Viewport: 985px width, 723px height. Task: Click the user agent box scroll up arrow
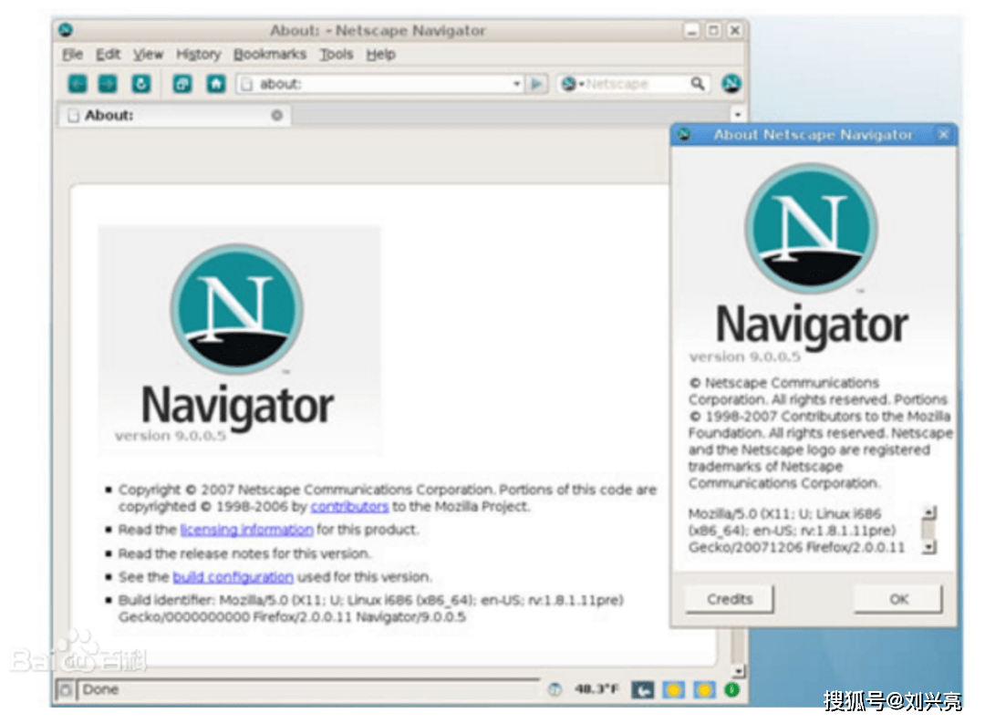point(929,512)
